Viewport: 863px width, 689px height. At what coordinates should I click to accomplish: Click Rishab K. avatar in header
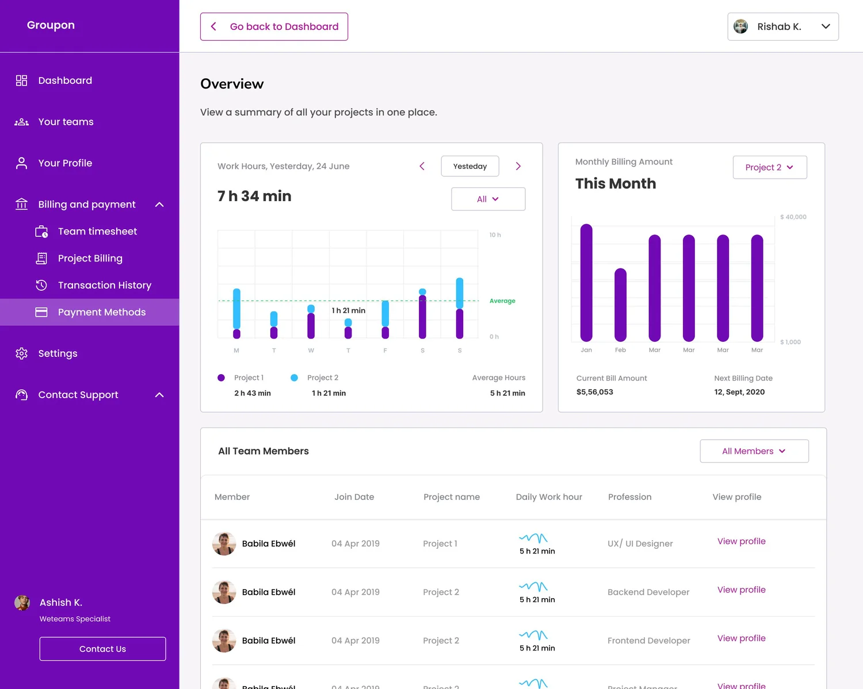click(x=741, y=26)
